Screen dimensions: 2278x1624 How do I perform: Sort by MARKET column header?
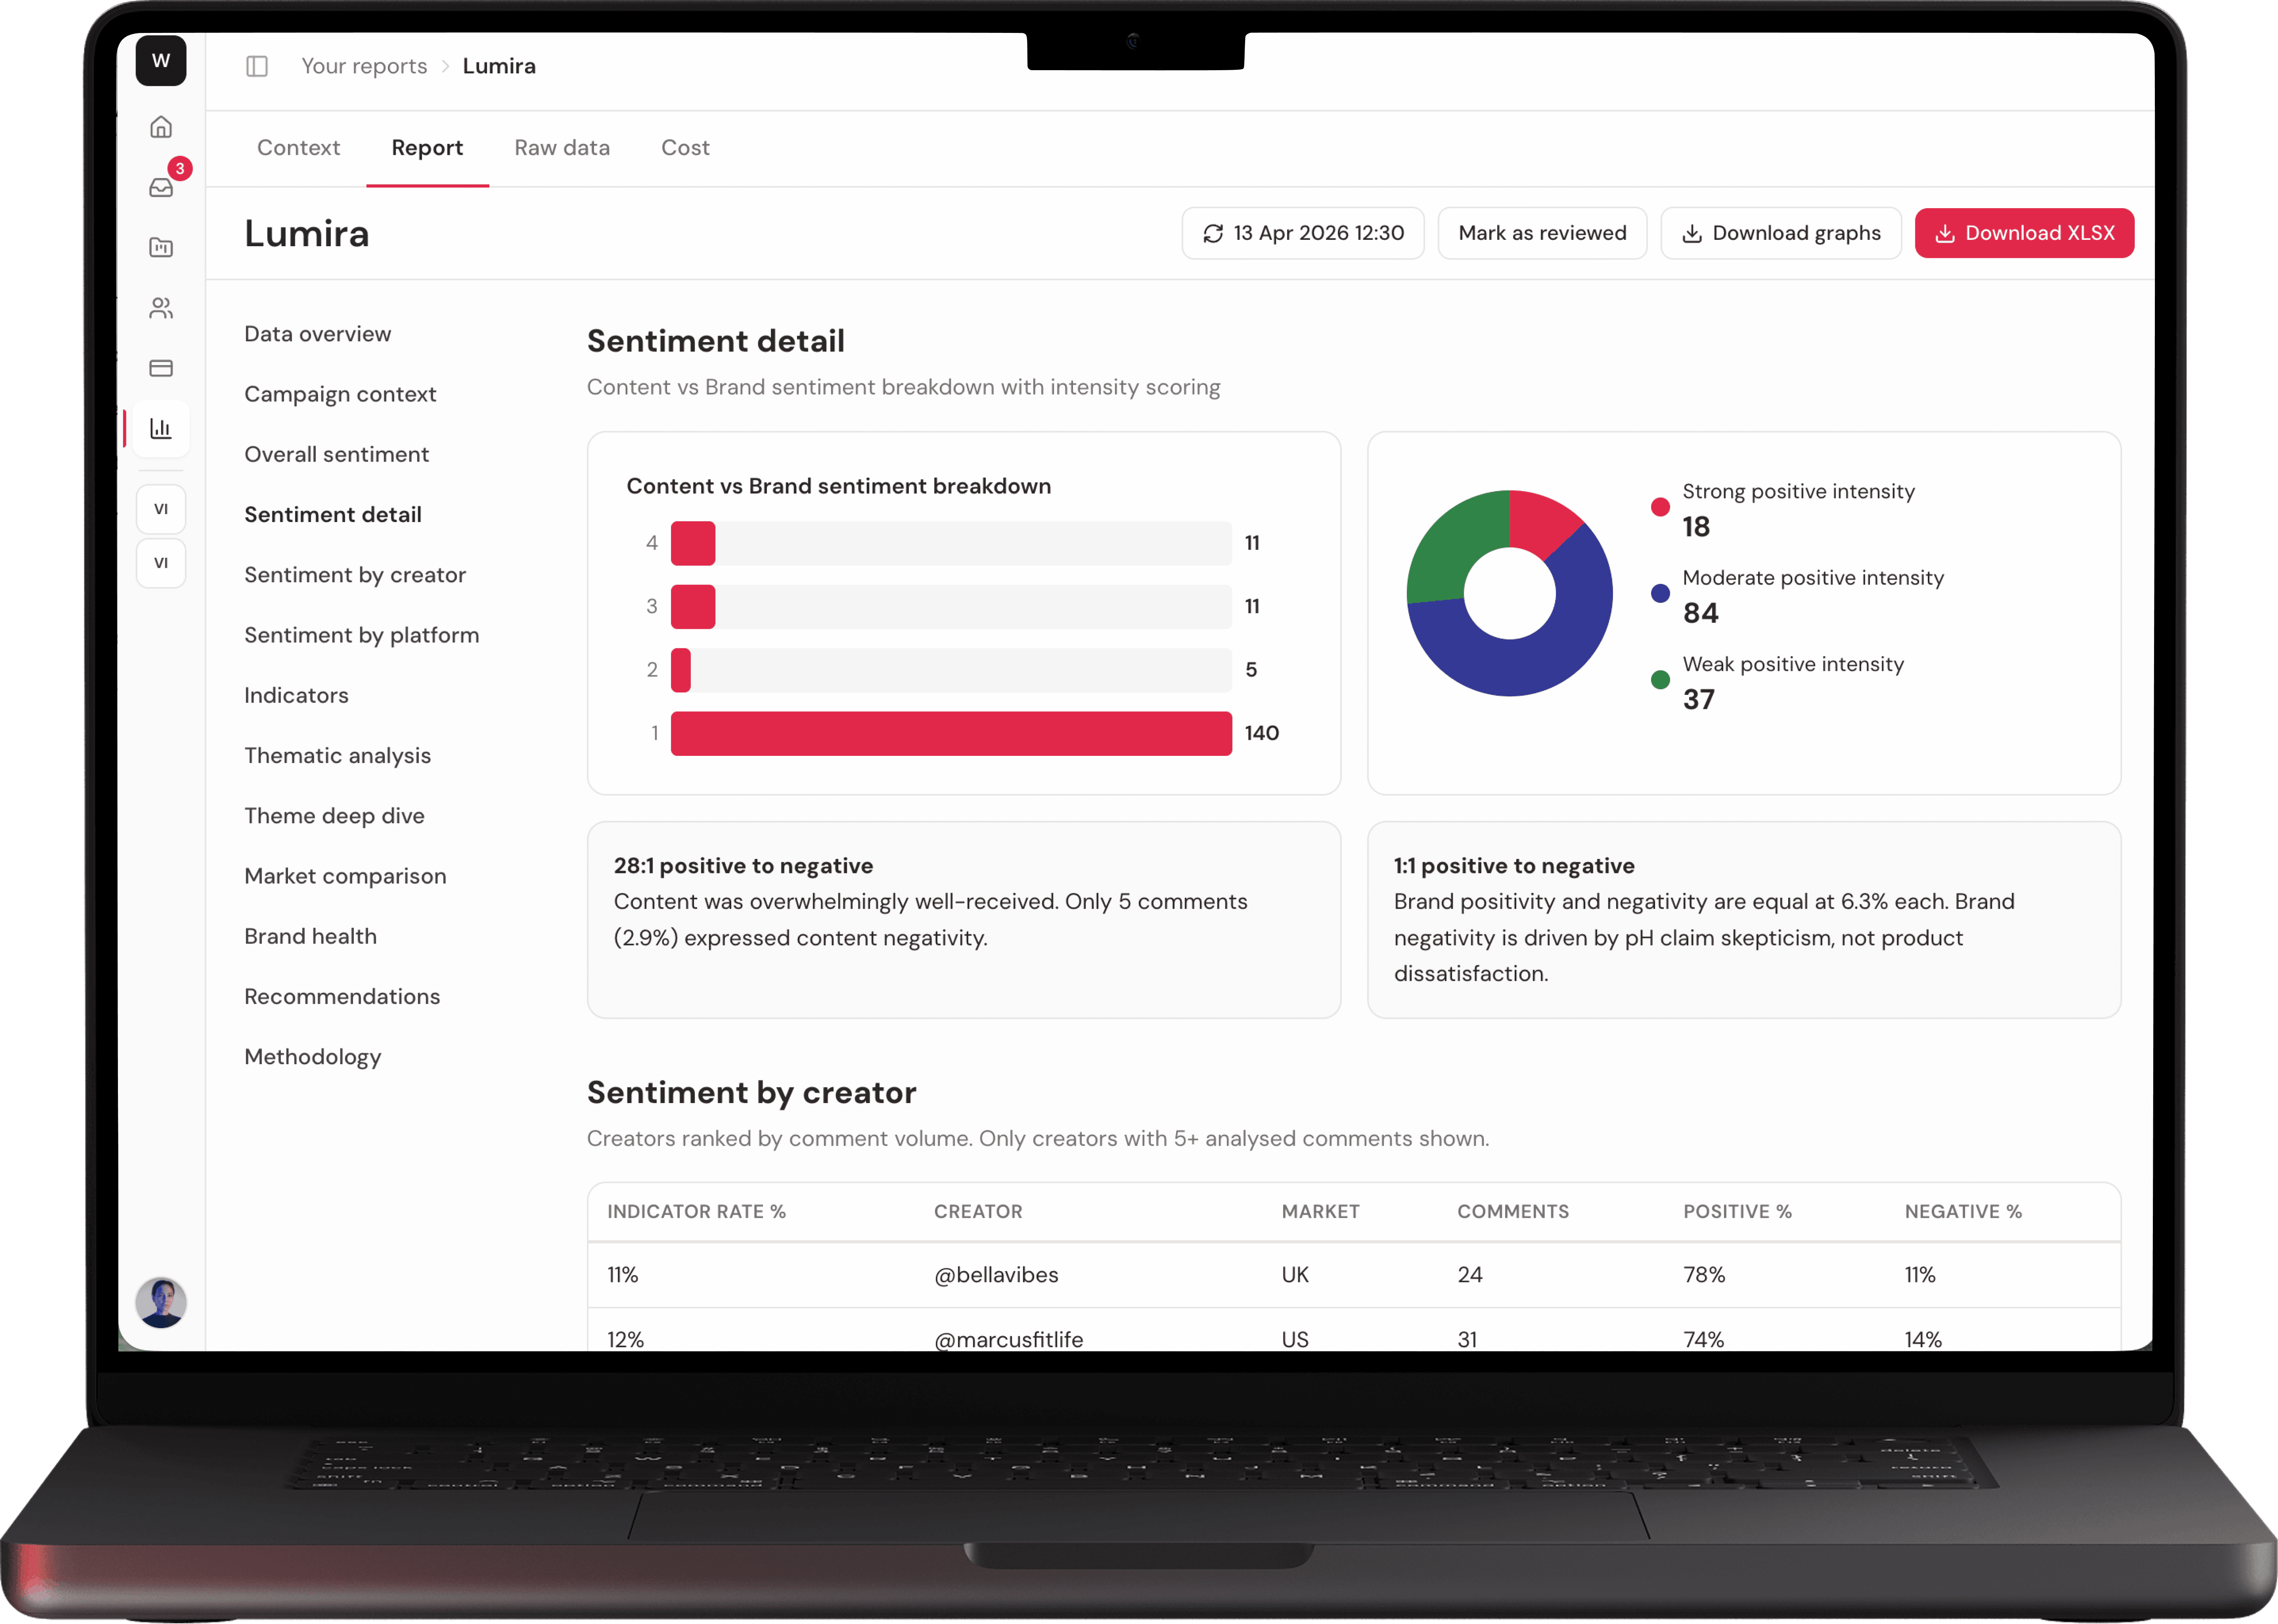click(x=1321, y=1212)
